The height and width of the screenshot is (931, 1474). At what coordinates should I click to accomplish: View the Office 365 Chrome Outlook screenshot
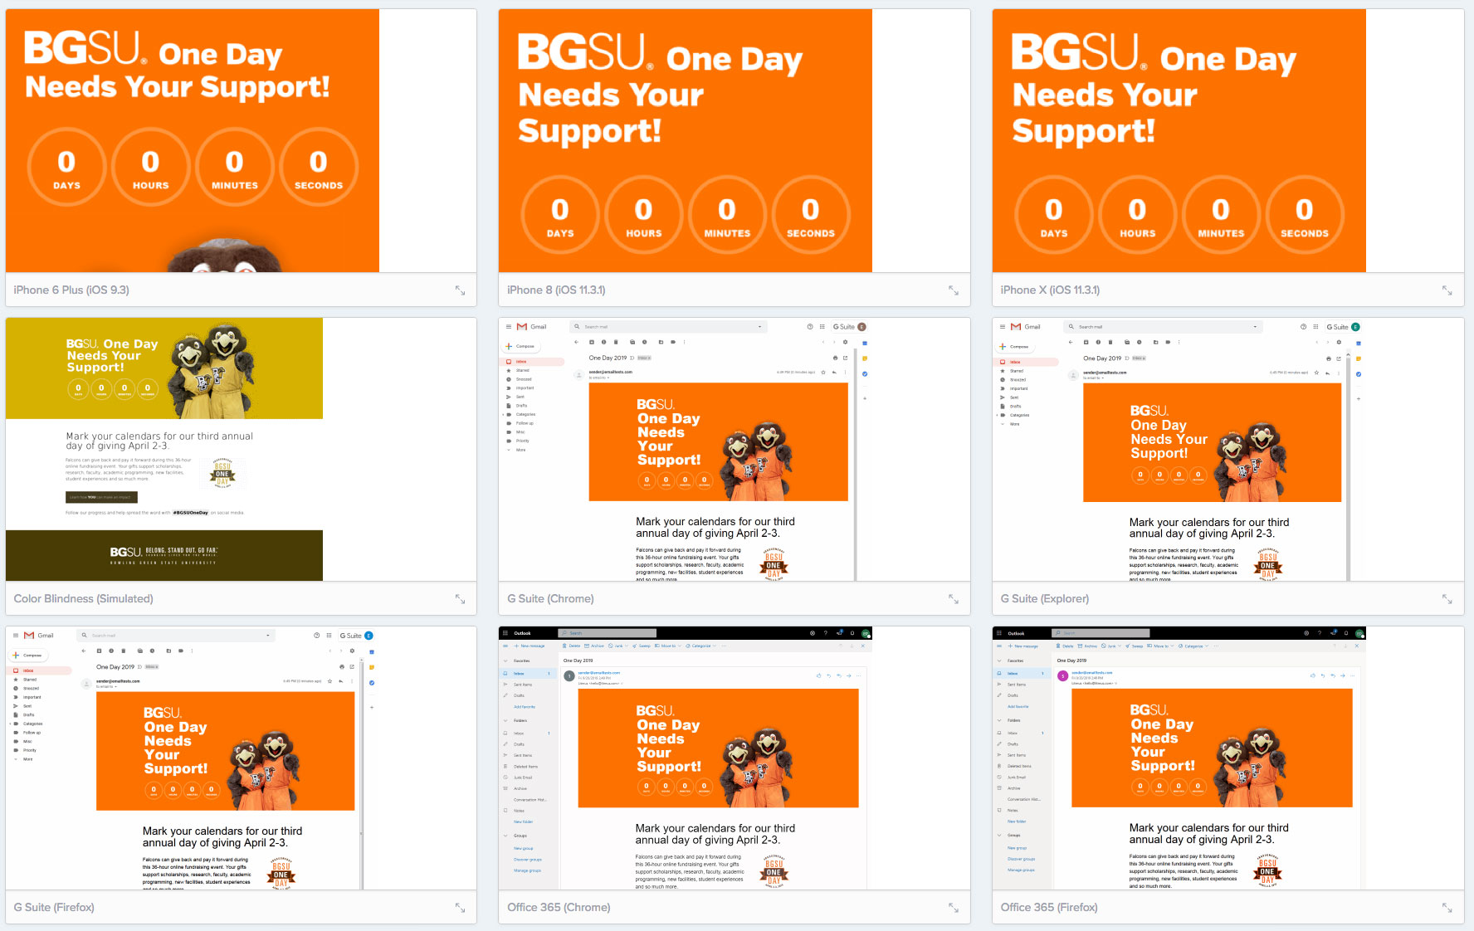pyautogui.click(x=734, y=758)
